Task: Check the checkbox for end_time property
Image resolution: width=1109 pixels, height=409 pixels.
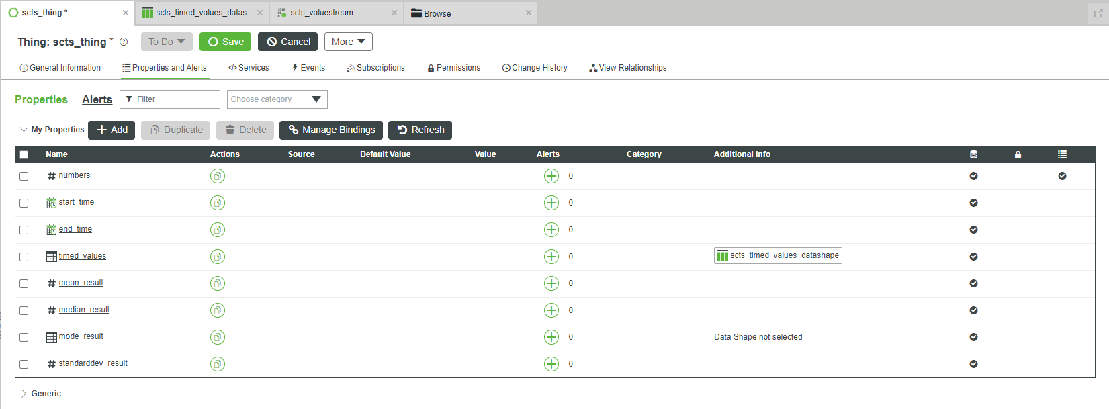Action: [24, 230]
